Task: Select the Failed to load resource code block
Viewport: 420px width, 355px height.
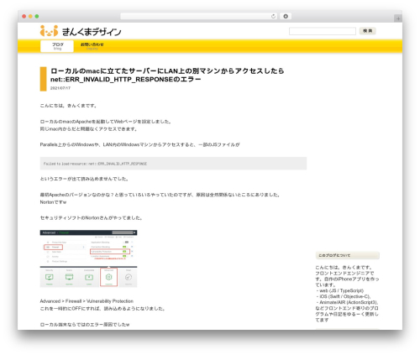Action: 173,164
